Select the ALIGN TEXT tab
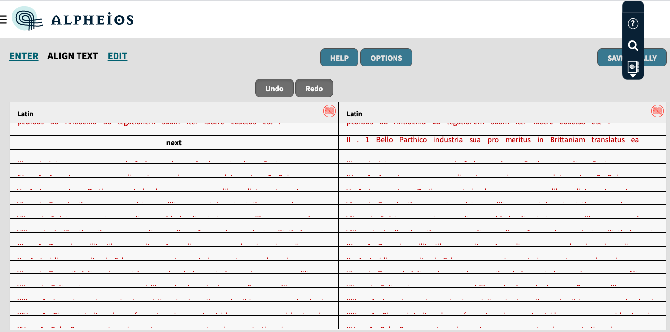 [73, 56]
